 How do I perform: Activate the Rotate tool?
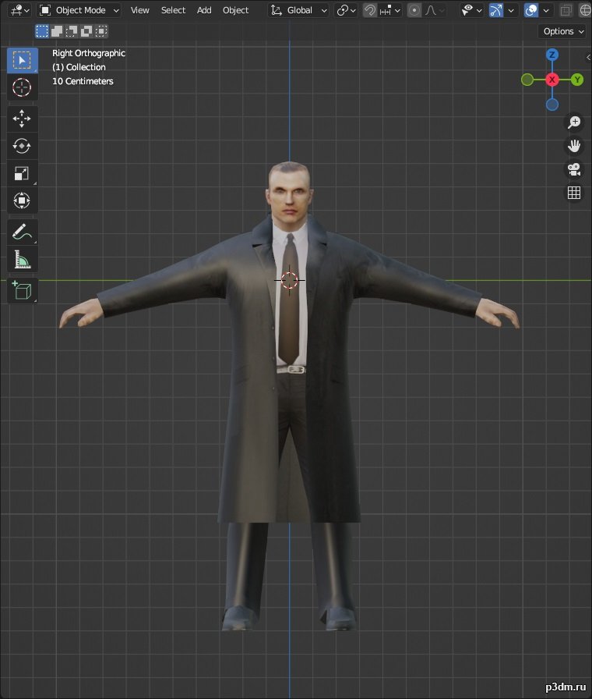pos(22,146)
